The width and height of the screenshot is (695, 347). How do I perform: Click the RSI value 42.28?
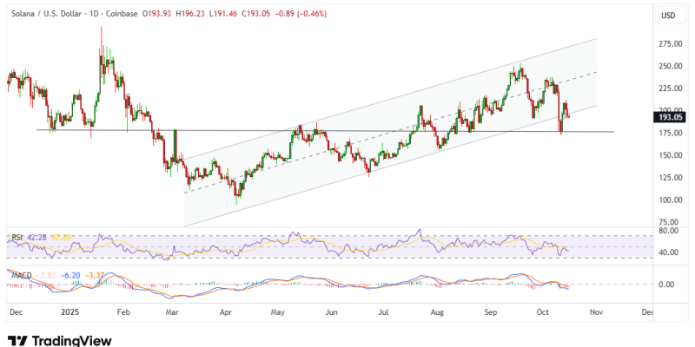point(36,237)
